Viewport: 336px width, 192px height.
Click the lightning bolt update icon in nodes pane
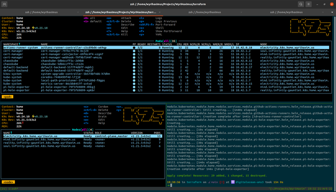tap(33, 117)
